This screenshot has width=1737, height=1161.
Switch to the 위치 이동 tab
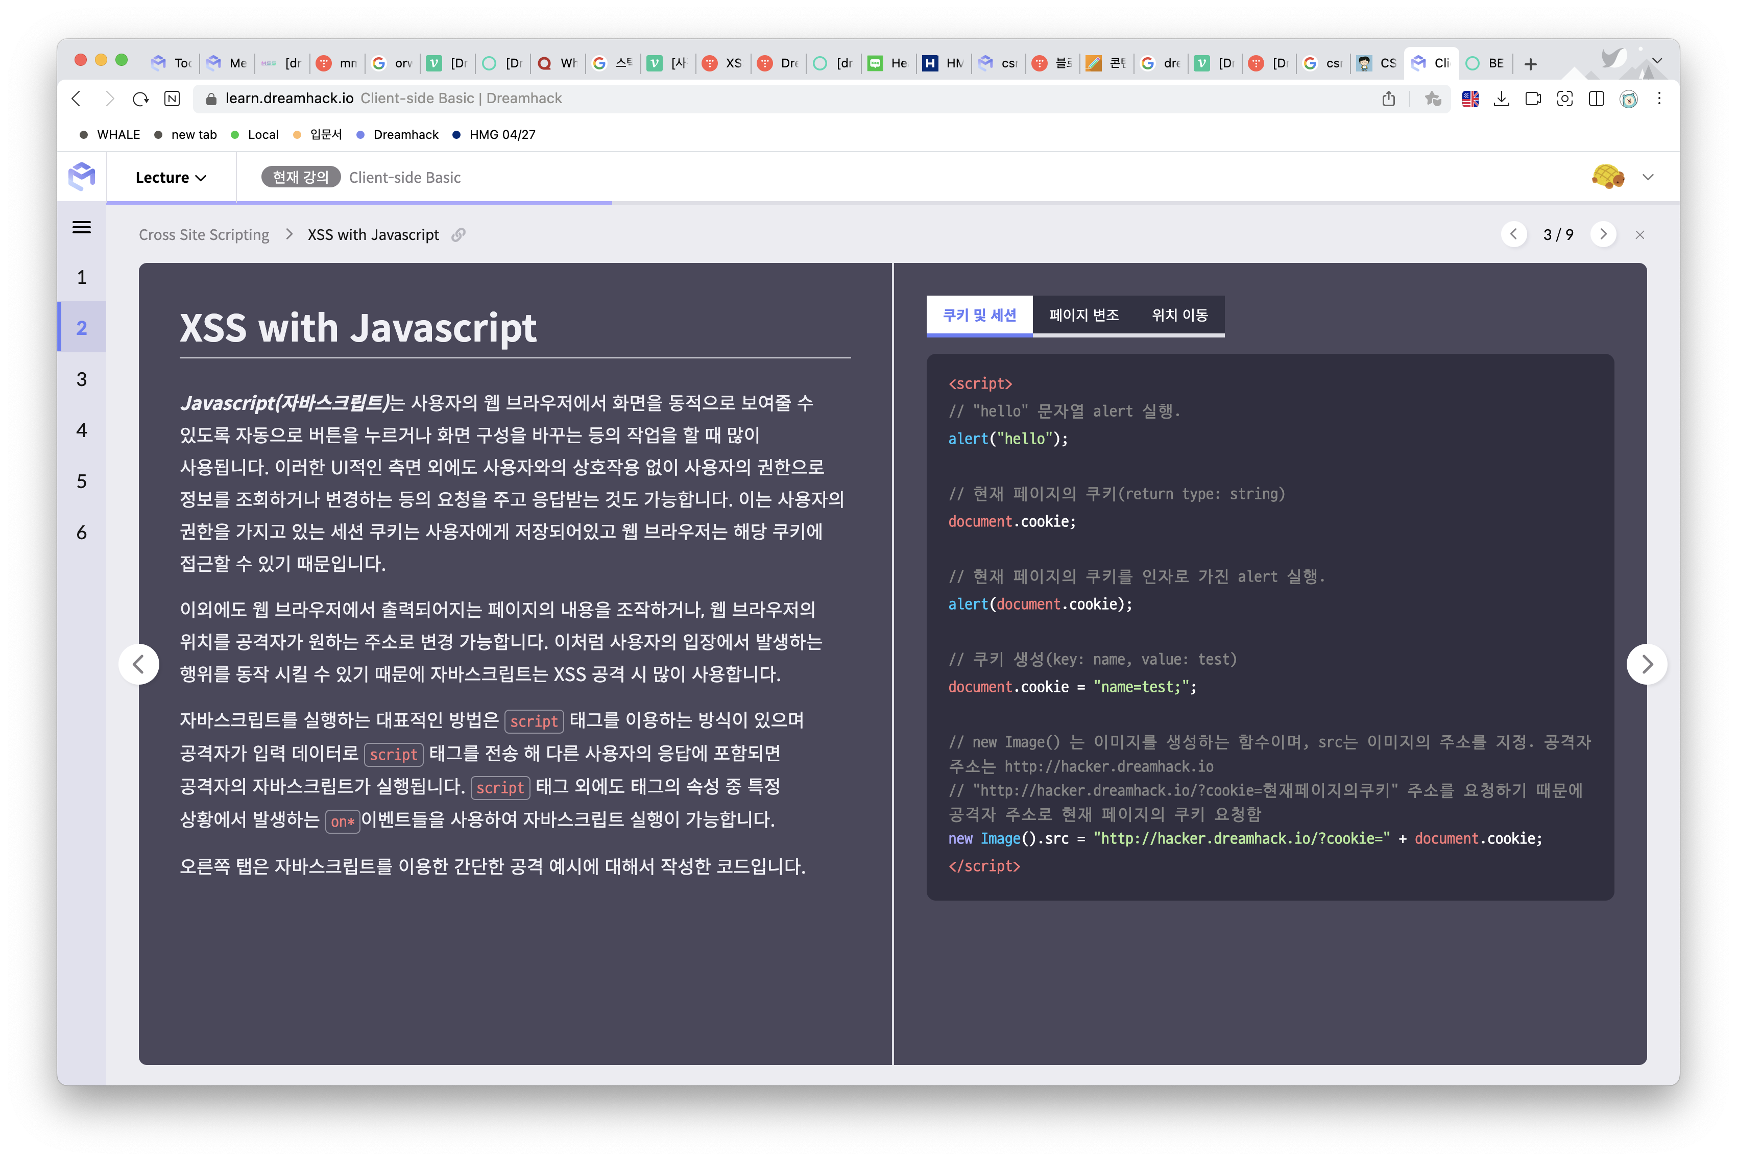[1179, 316]
